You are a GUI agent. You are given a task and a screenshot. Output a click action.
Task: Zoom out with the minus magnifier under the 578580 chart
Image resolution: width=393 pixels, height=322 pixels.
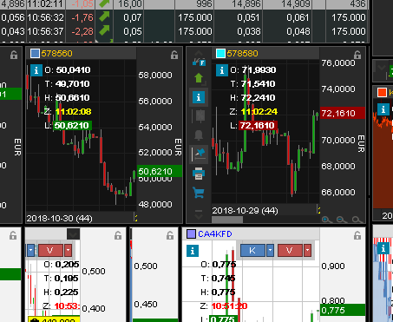click(x=342, y=220)
